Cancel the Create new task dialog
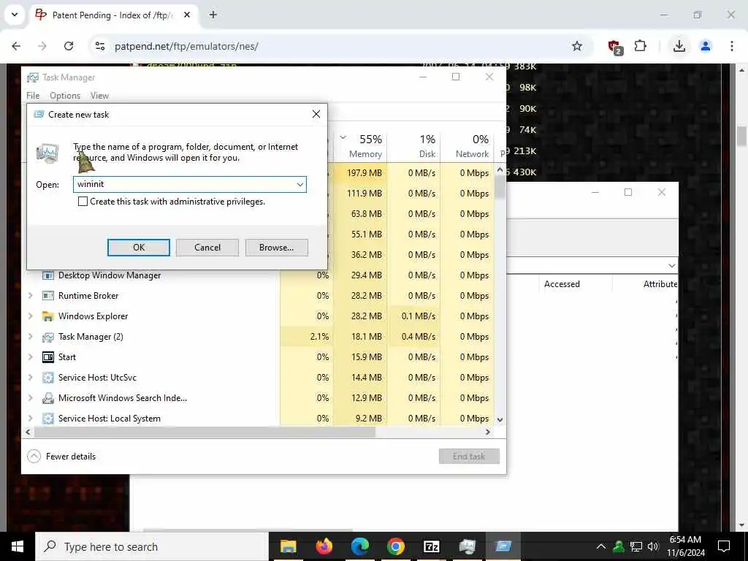This screenshot has width=748, height=561. 207,247
